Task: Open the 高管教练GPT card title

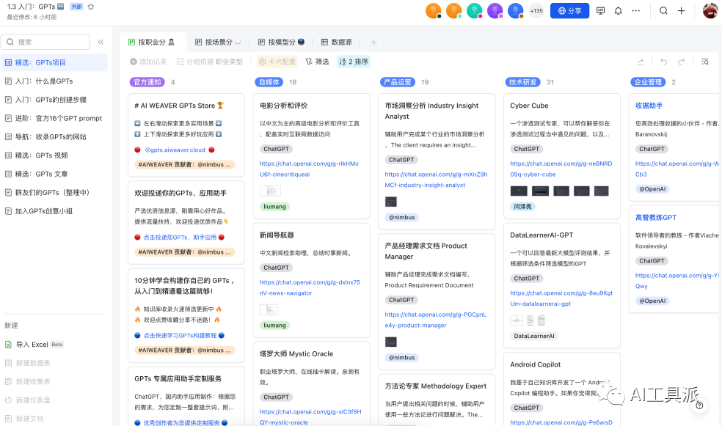Action: point(656,217)
